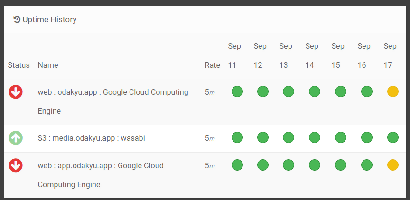
Task: Open S3 : media.odakyu.app : wasabi monitor
Action: pyautogui.click(x=91, y=138)
